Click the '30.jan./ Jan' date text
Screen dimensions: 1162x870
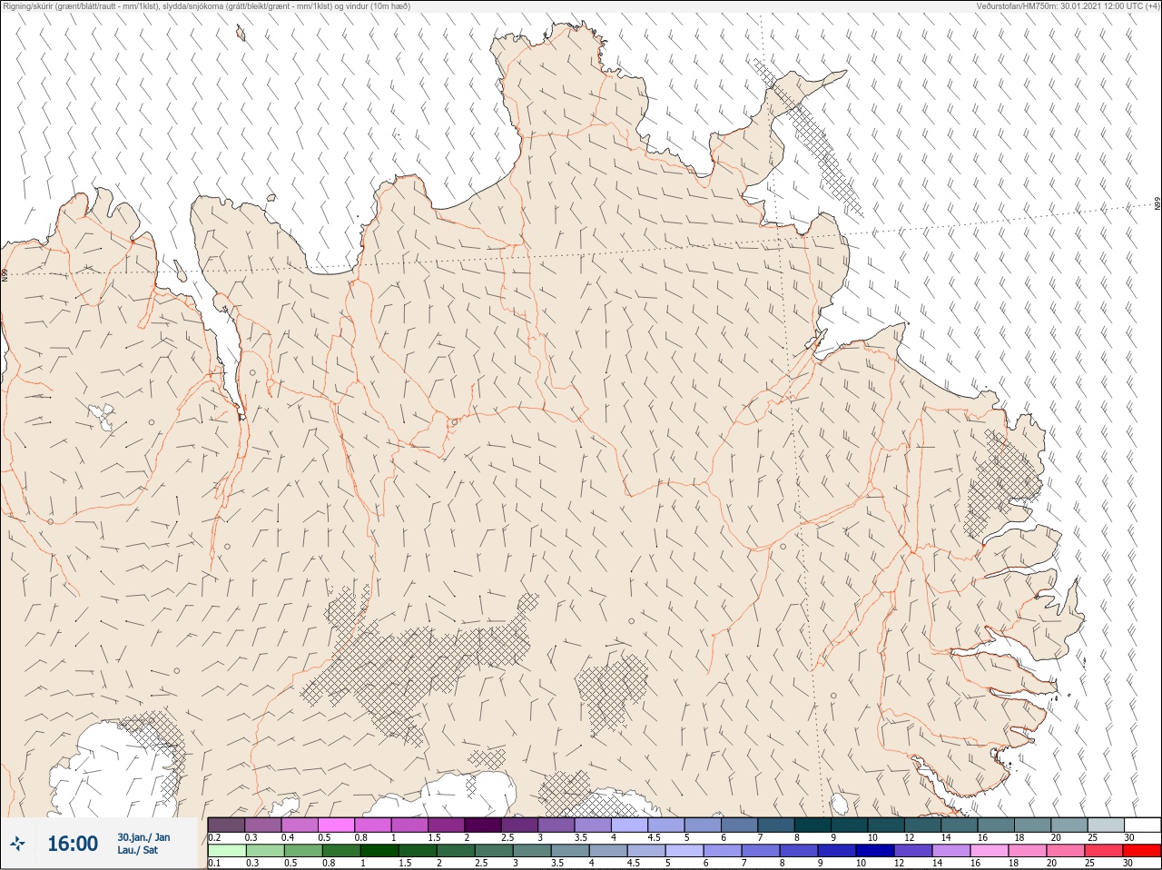[143, 837]
